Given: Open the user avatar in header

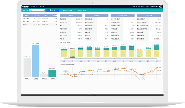Looking at the screenshot, I should [161, 7].
